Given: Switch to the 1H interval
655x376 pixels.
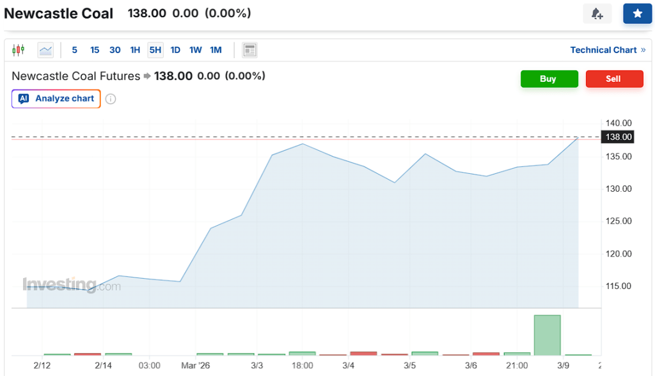Looking at the screenshot, I should click(135, 50).
